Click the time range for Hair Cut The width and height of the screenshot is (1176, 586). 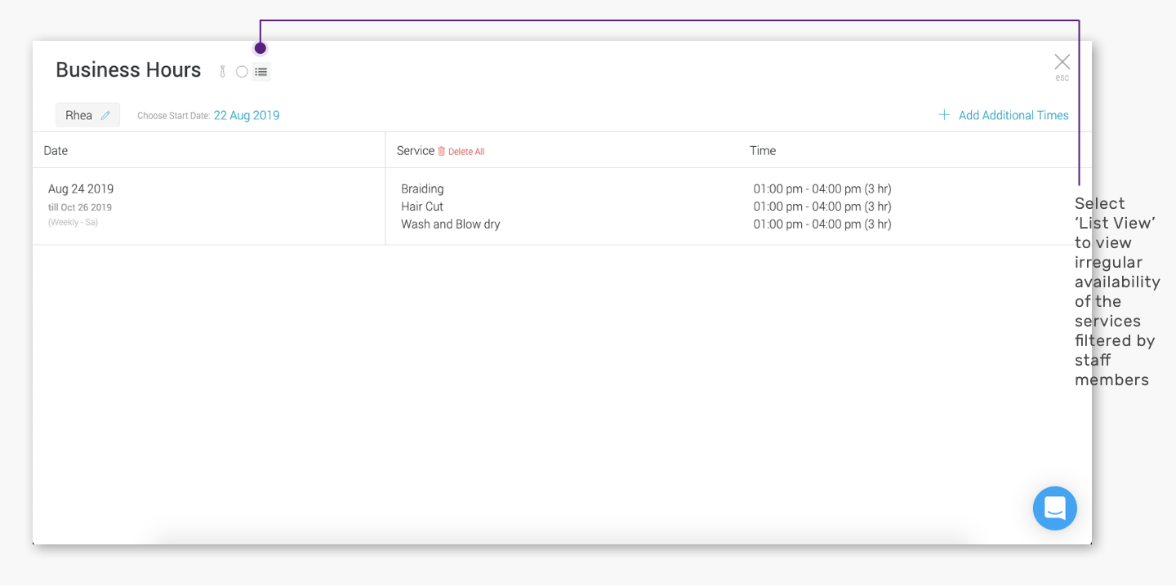822,207
